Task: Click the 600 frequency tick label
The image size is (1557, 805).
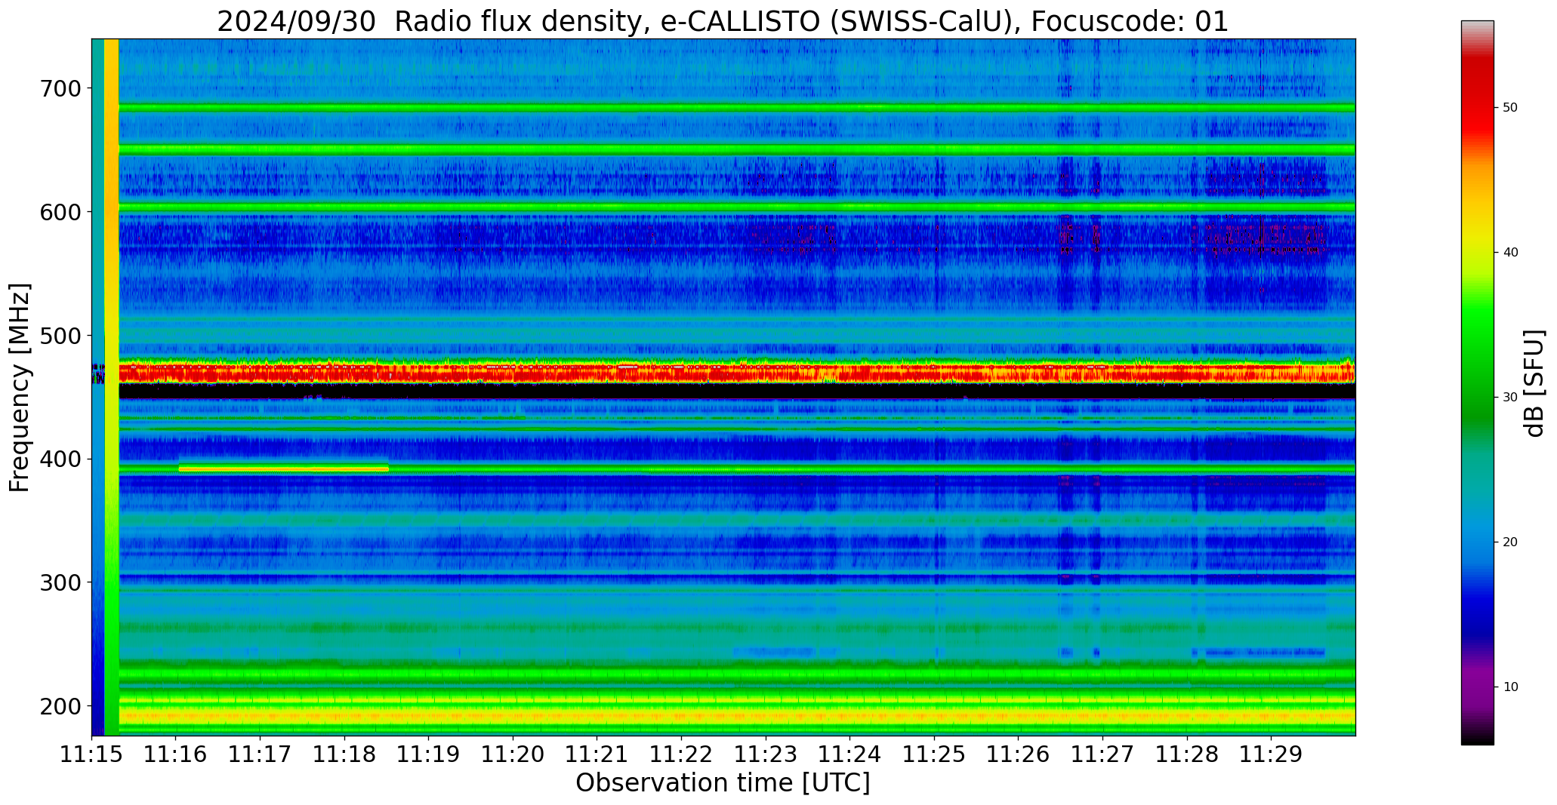Action: 60,212
